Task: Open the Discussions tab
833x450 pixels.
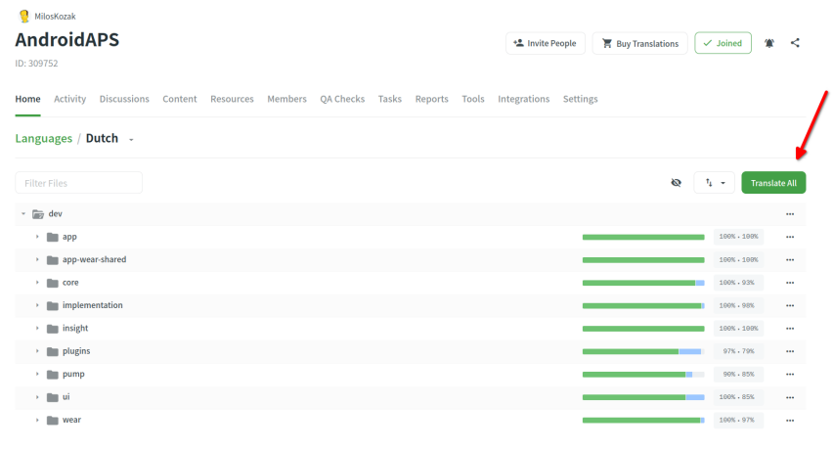Action: [124, 99]
